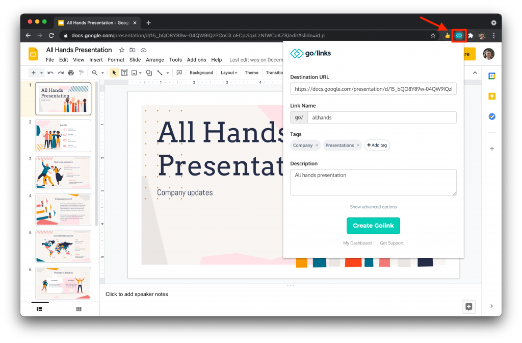This screenshot has width=522, height=343.
Task: Open Google Calendar in the side panel
Action: (492, 76)
